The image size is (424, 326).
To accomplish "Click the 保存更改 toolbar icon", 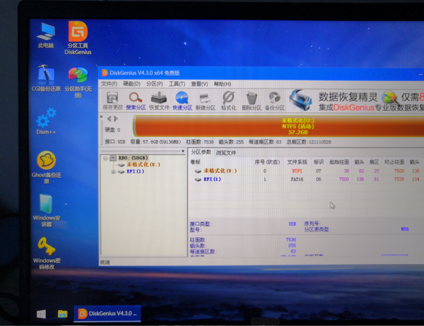I will pos(113,101).
